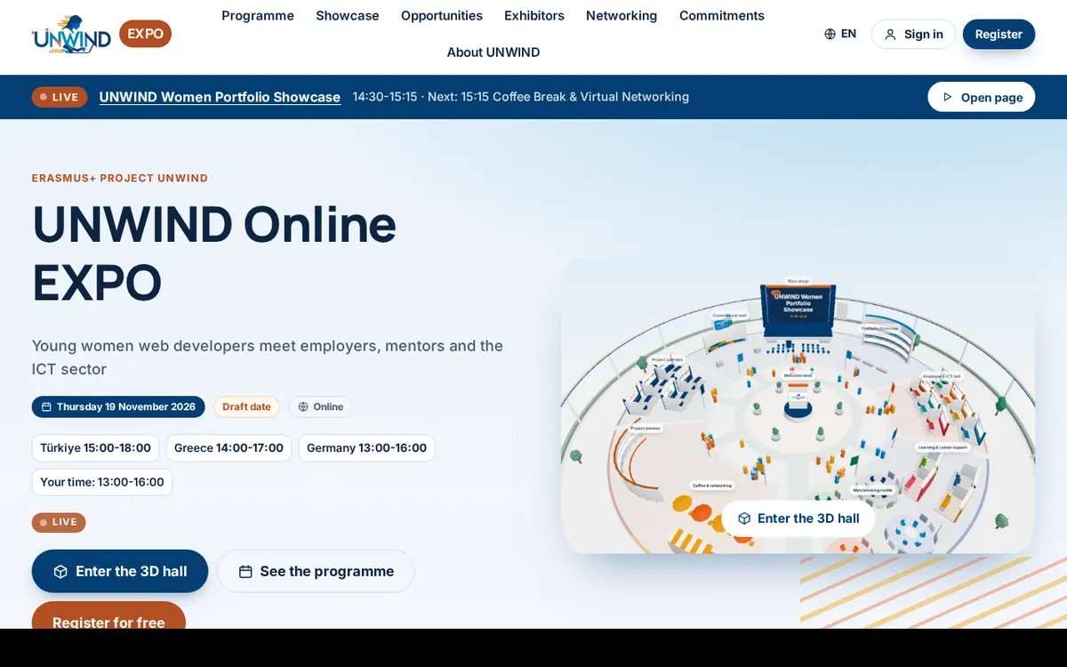The height and width of the screenshot is (667, 1067).
Task: Click the 'ERASMUS+ PROJECT UNWIND' label
Action: [x=120, y=178]
